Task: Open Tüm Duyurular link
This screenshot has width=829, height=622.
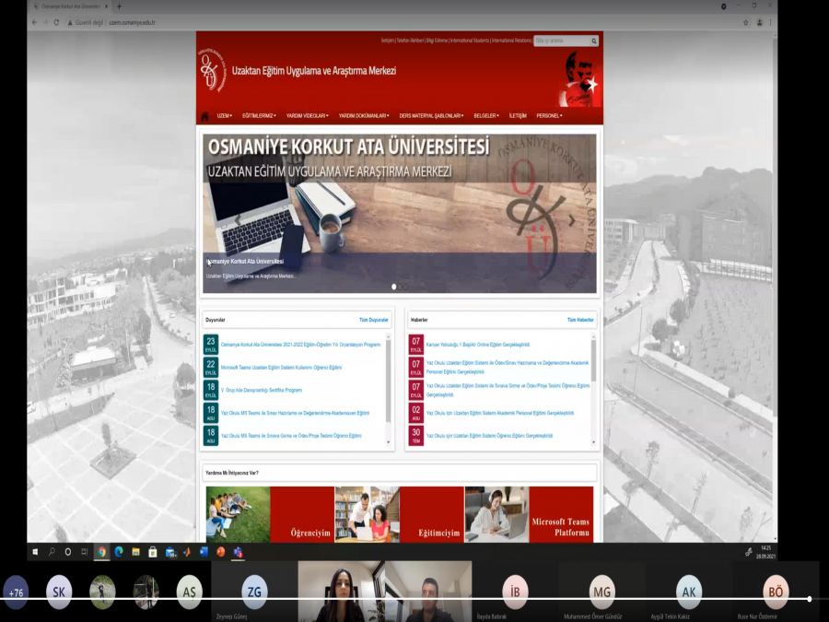Action: pos(373,320)
